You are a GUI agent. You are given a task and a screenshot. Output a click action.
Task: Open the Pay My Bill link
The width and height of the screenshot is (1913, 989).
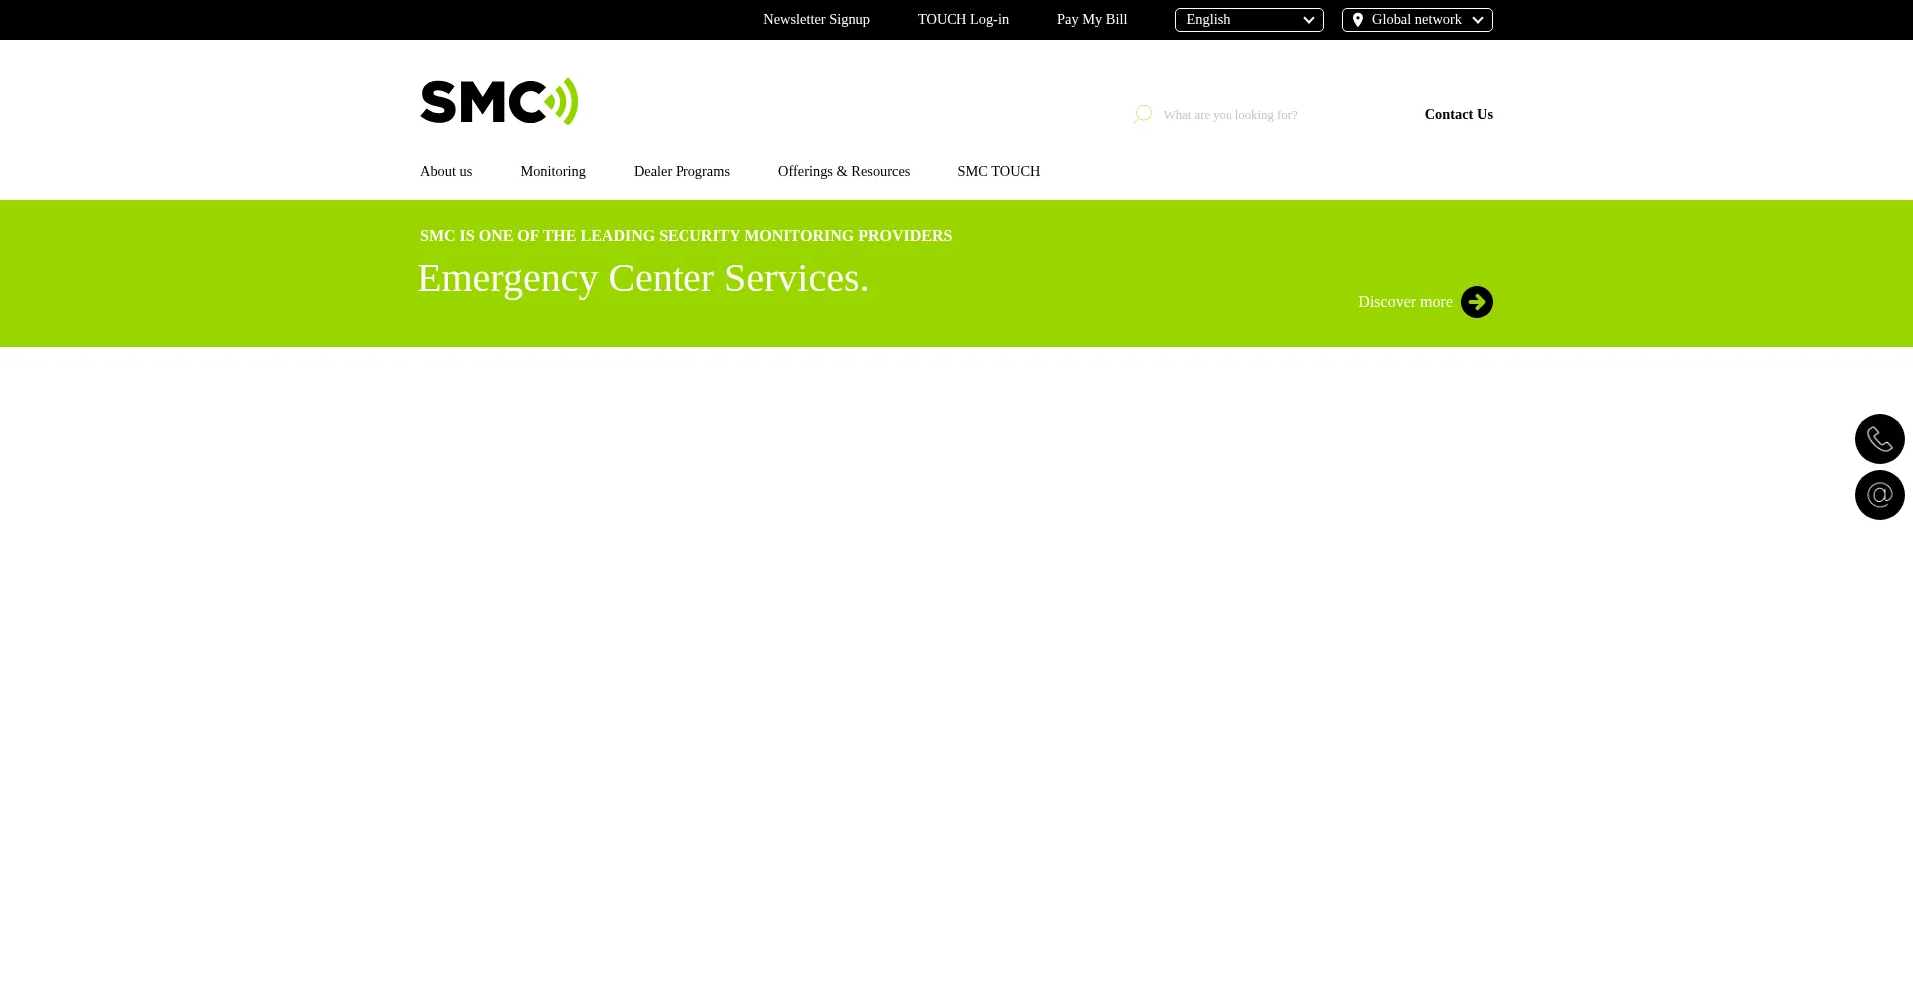[1091, 19]
